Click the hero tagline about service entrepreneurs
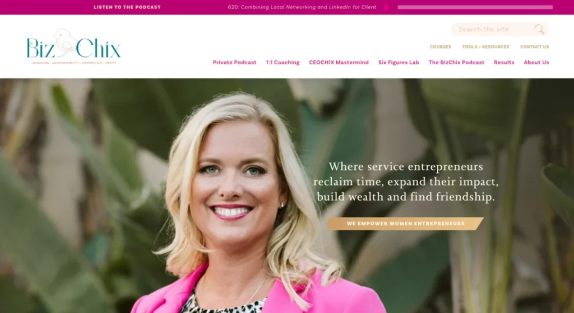574x313 pixels. [x=406, y=182]
